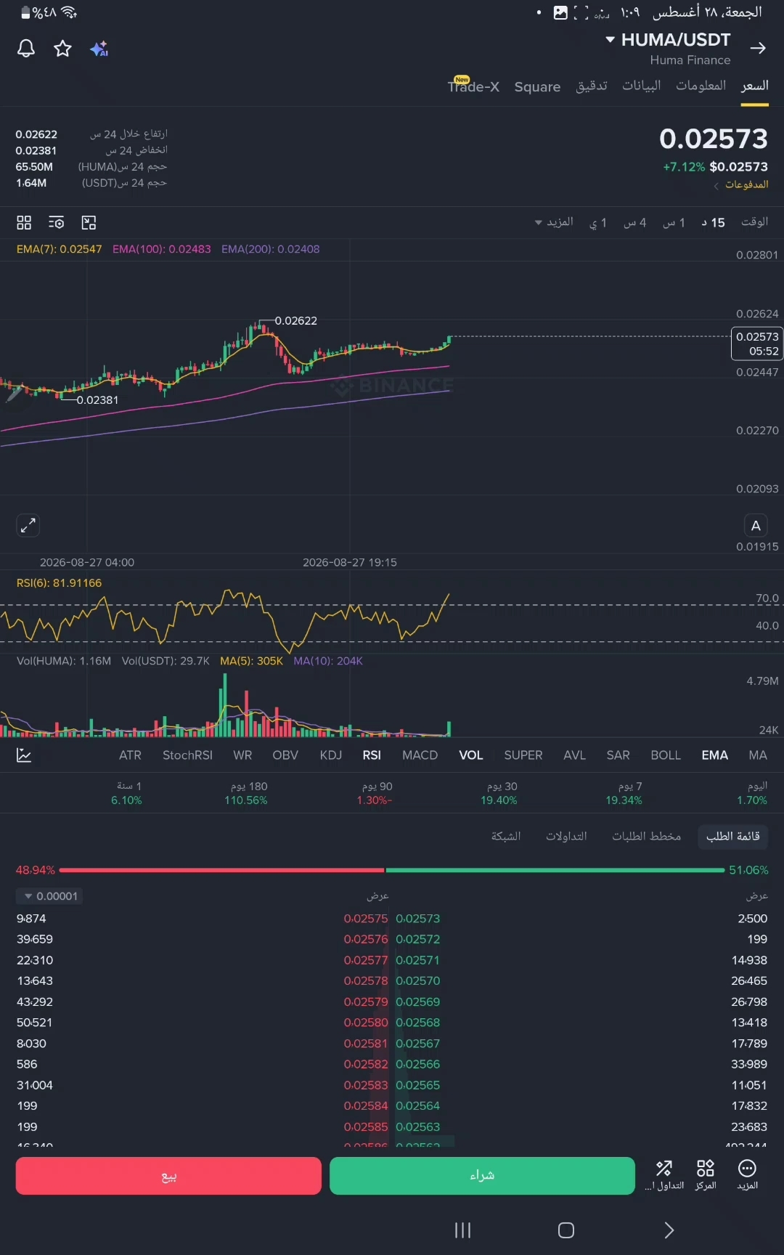Toggle the auto-scale A button

756,525
